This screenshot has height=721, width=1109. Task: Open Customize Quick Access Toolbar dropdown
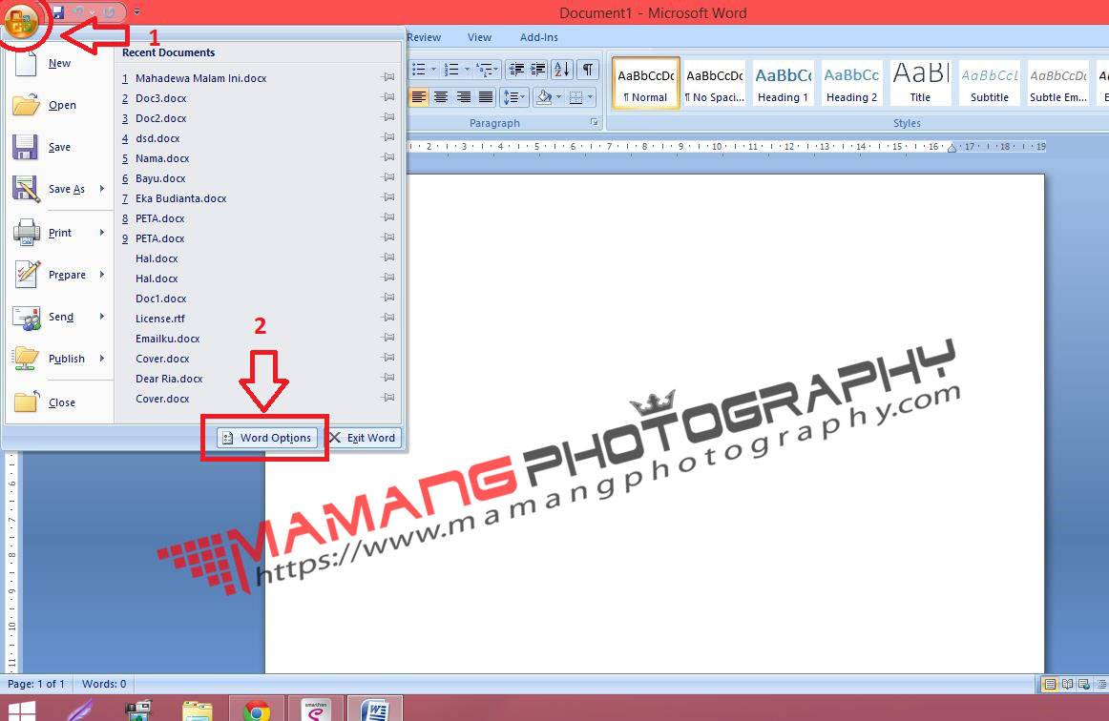click(136, 12)
